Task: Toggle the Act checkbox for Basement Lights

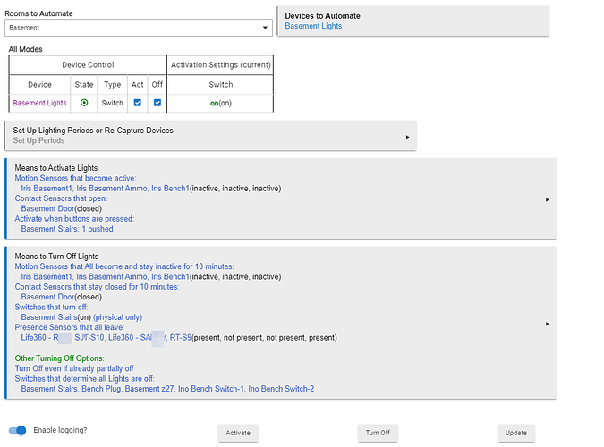Action: [x=137, y=104]
